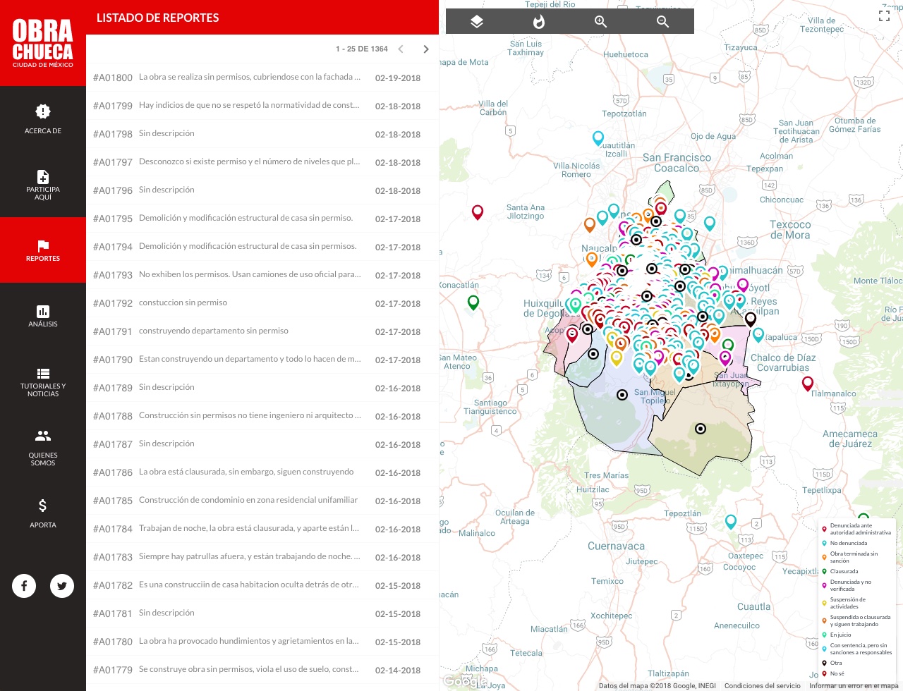Open the Acerca De section
903x691 pixels.
pos(43,118)
